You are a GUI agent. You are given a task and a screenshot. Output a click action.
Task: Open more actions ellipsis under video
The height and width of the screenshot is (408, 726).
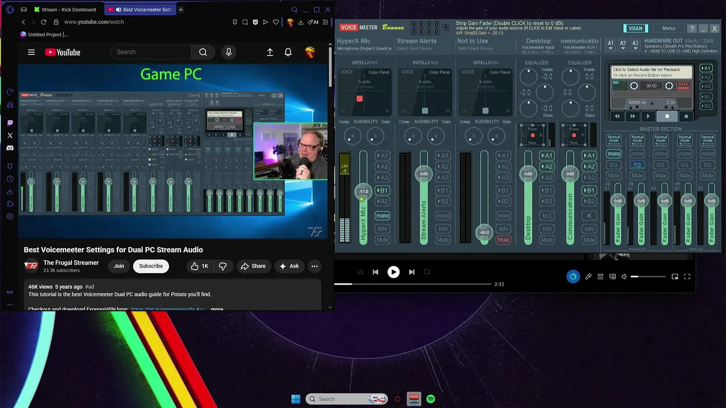pos(314,266)
